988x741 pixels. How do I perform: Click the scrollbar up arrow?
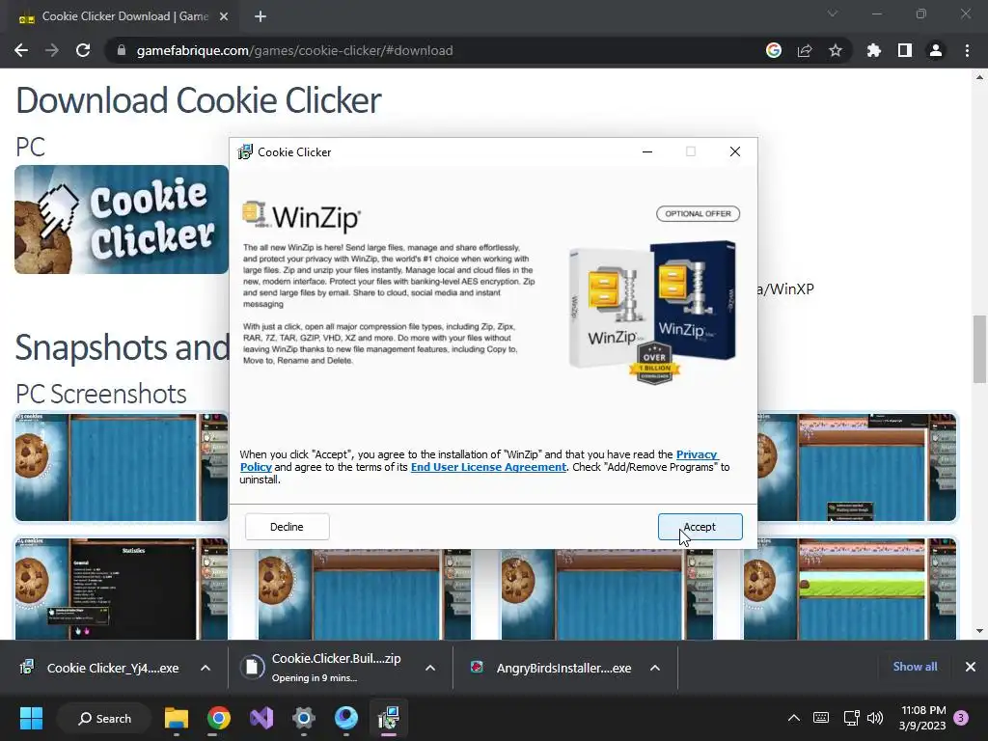pos(979,77)
